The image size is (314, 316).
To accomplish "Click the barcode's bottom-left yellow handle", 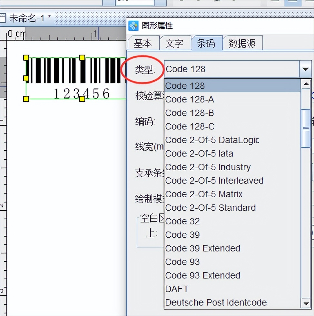I will [x=26, y=99].
